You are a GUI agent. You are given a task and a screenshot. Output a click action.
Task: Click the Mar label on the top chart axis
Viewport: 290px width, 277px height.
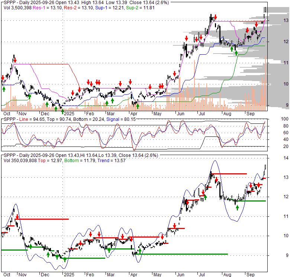coord(111,114)
